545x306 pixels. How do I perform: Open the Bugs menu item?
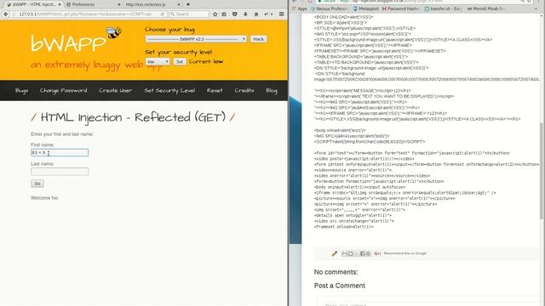(21, 91)
